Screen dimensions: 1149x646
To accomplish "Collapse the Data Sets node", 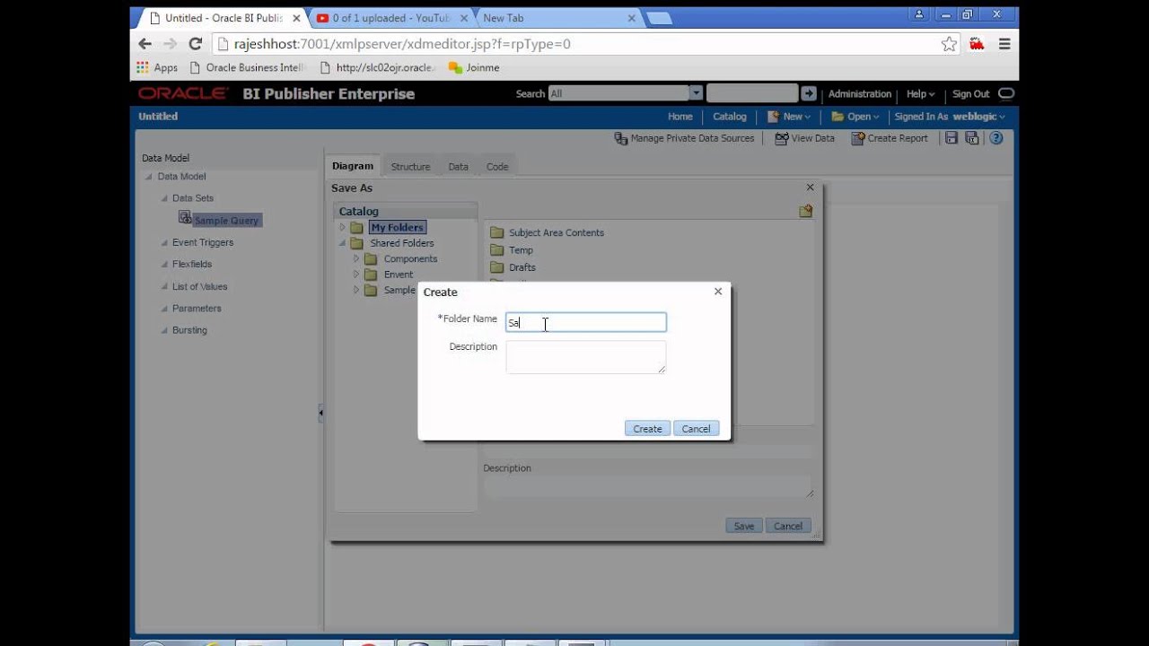I will [164, 198].
